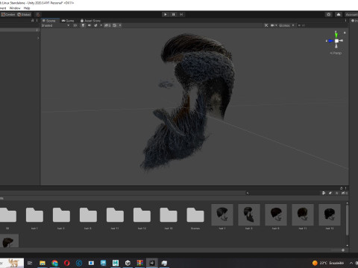Toggle hidden objects visibility icon
358x268 pixels.
(x=107, y=25)
